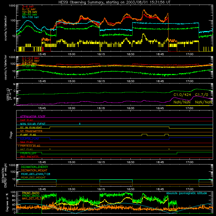Click the 15:45 tick under decimation panel
This screenshot has width=216, height=216.
pos(42,189)
